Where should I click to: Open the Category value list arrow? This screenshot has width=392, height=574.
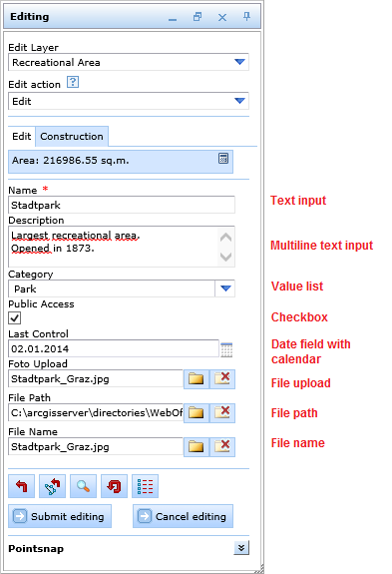pyautogui.click(x=225, y=288)
